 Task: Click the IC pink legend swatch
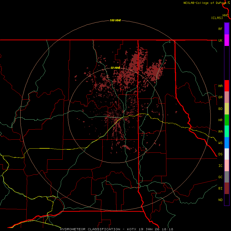[227, 166]
